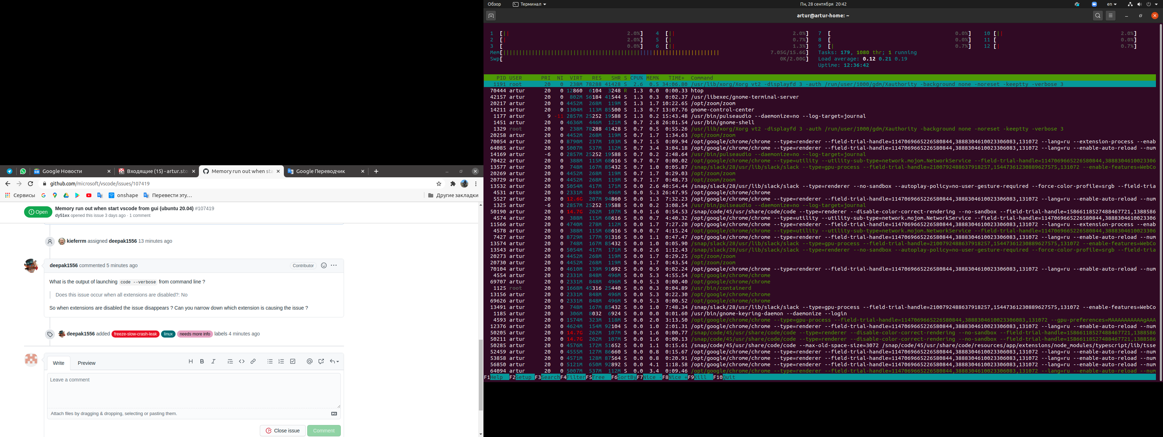Open search in the terminal header bar
1163x437 pixels.
pyautogui.click(x=1098, y=15)
